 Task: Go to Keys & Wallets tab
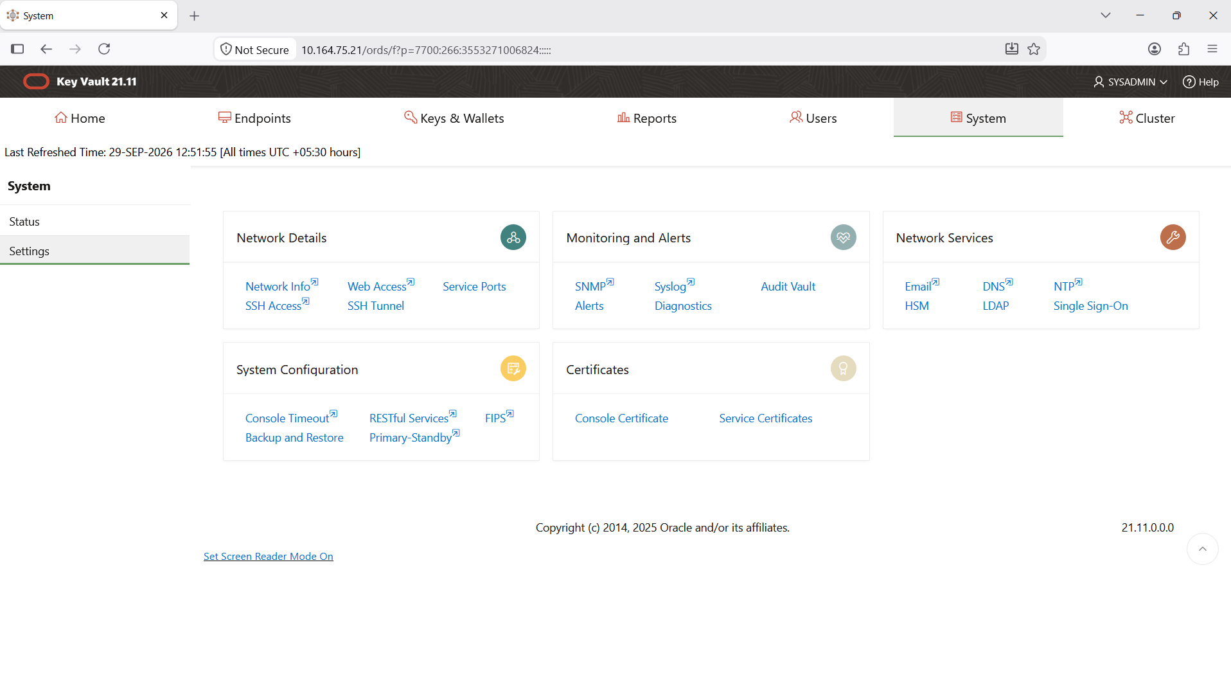[454, 118]
